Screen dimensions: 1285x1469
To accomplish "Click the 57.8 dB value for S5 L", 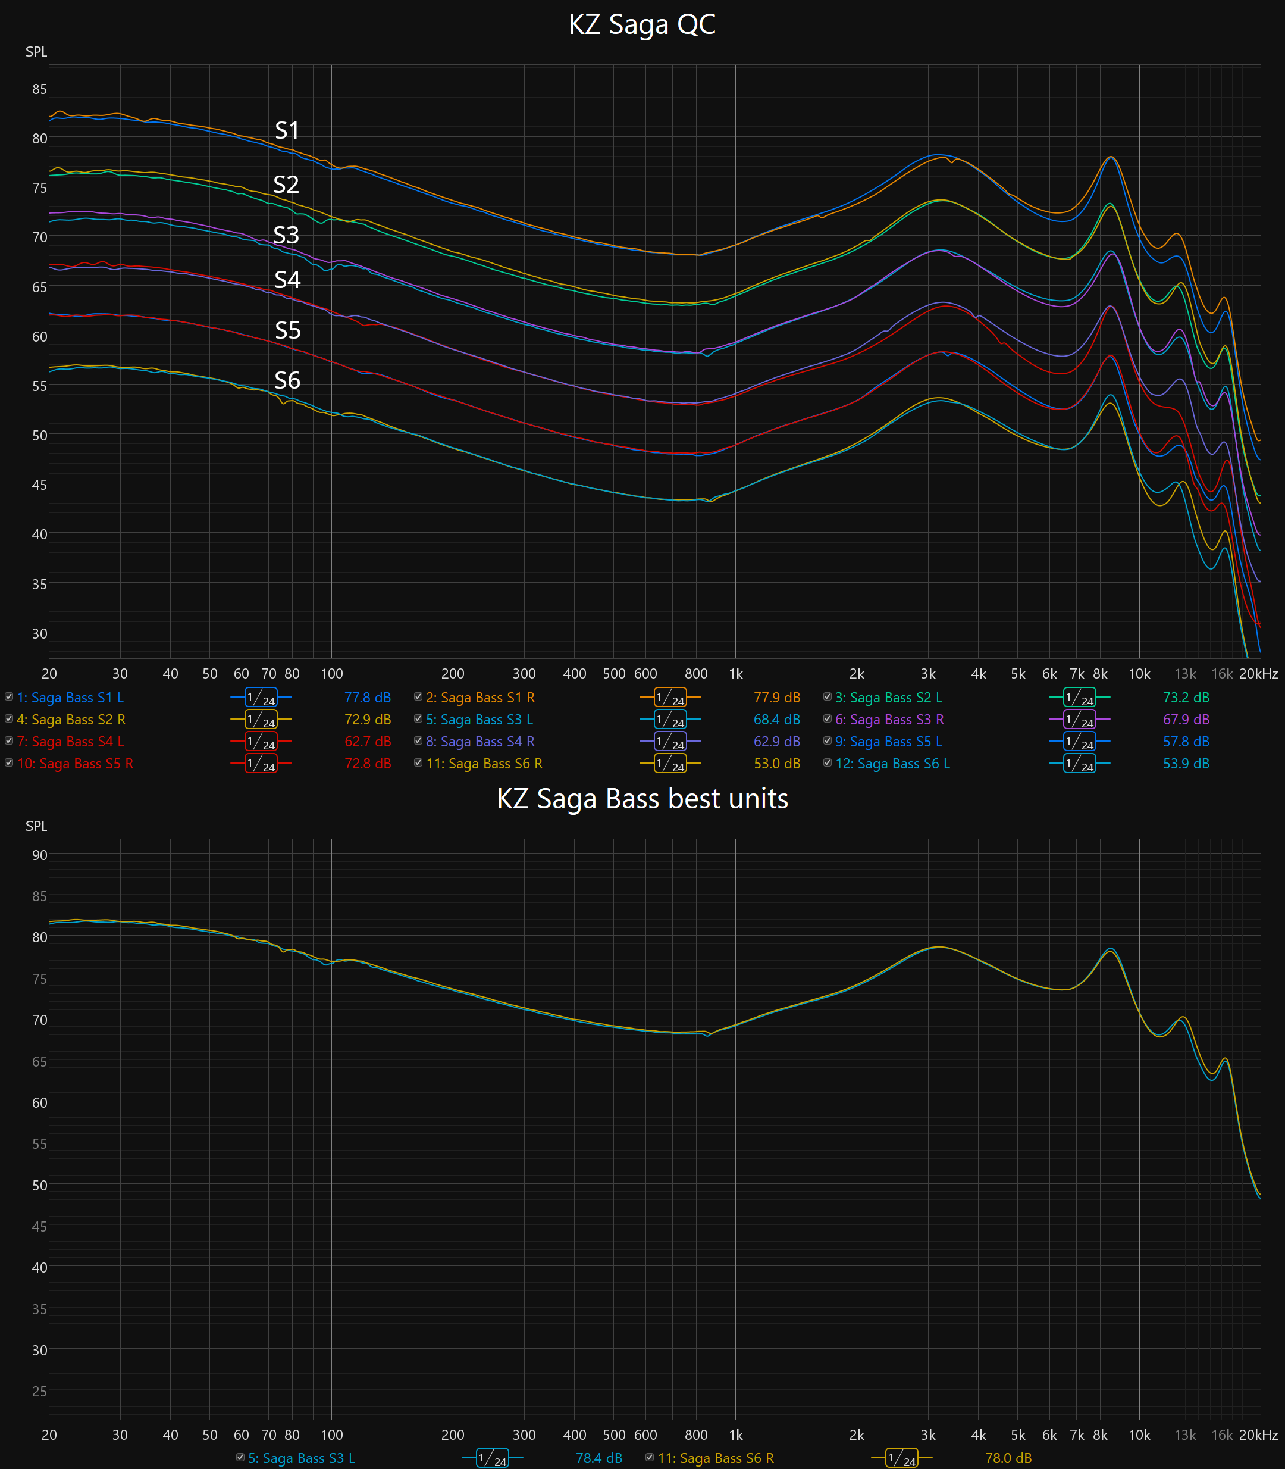I will tap(1186, 742).
